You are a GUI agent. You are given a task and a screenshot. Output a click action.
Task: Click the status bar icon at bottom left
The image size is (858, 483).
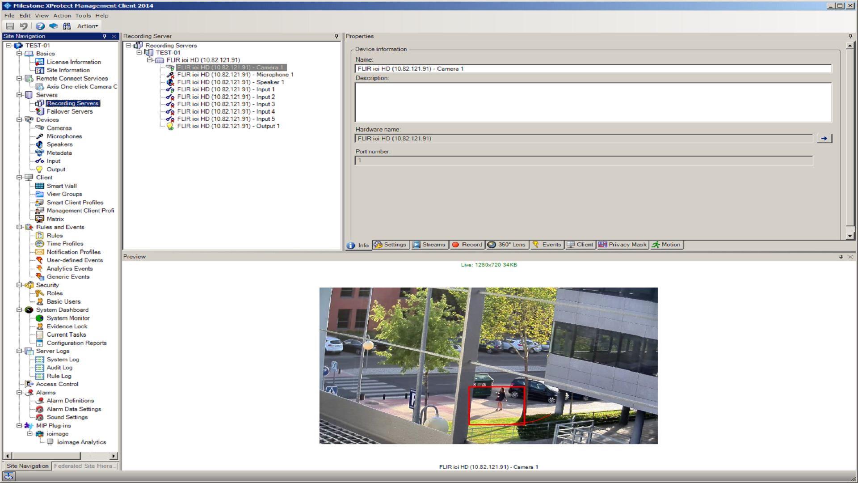point(8,477)
